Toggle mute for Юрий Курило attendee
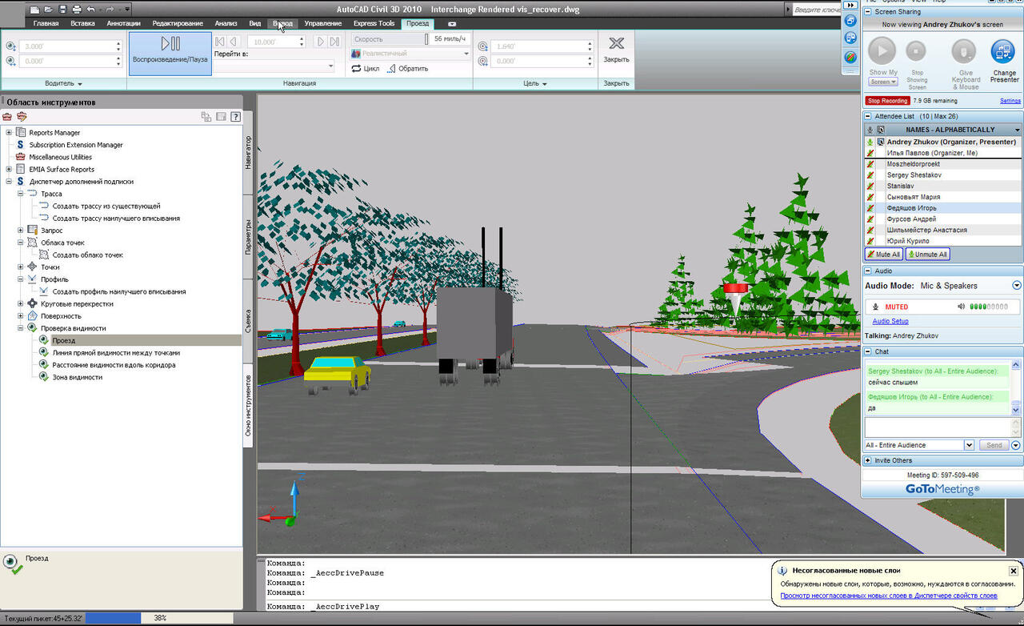1024x626 pixels. pyautogui.click(x=870, y=241)
